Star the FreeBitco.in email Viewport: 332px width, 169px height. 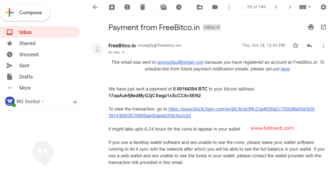tap(295, 45)
